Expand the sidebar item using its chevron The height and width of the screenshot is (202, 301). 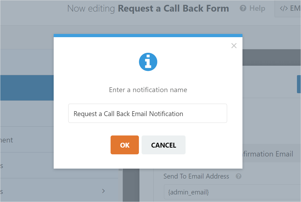(103, 191)
